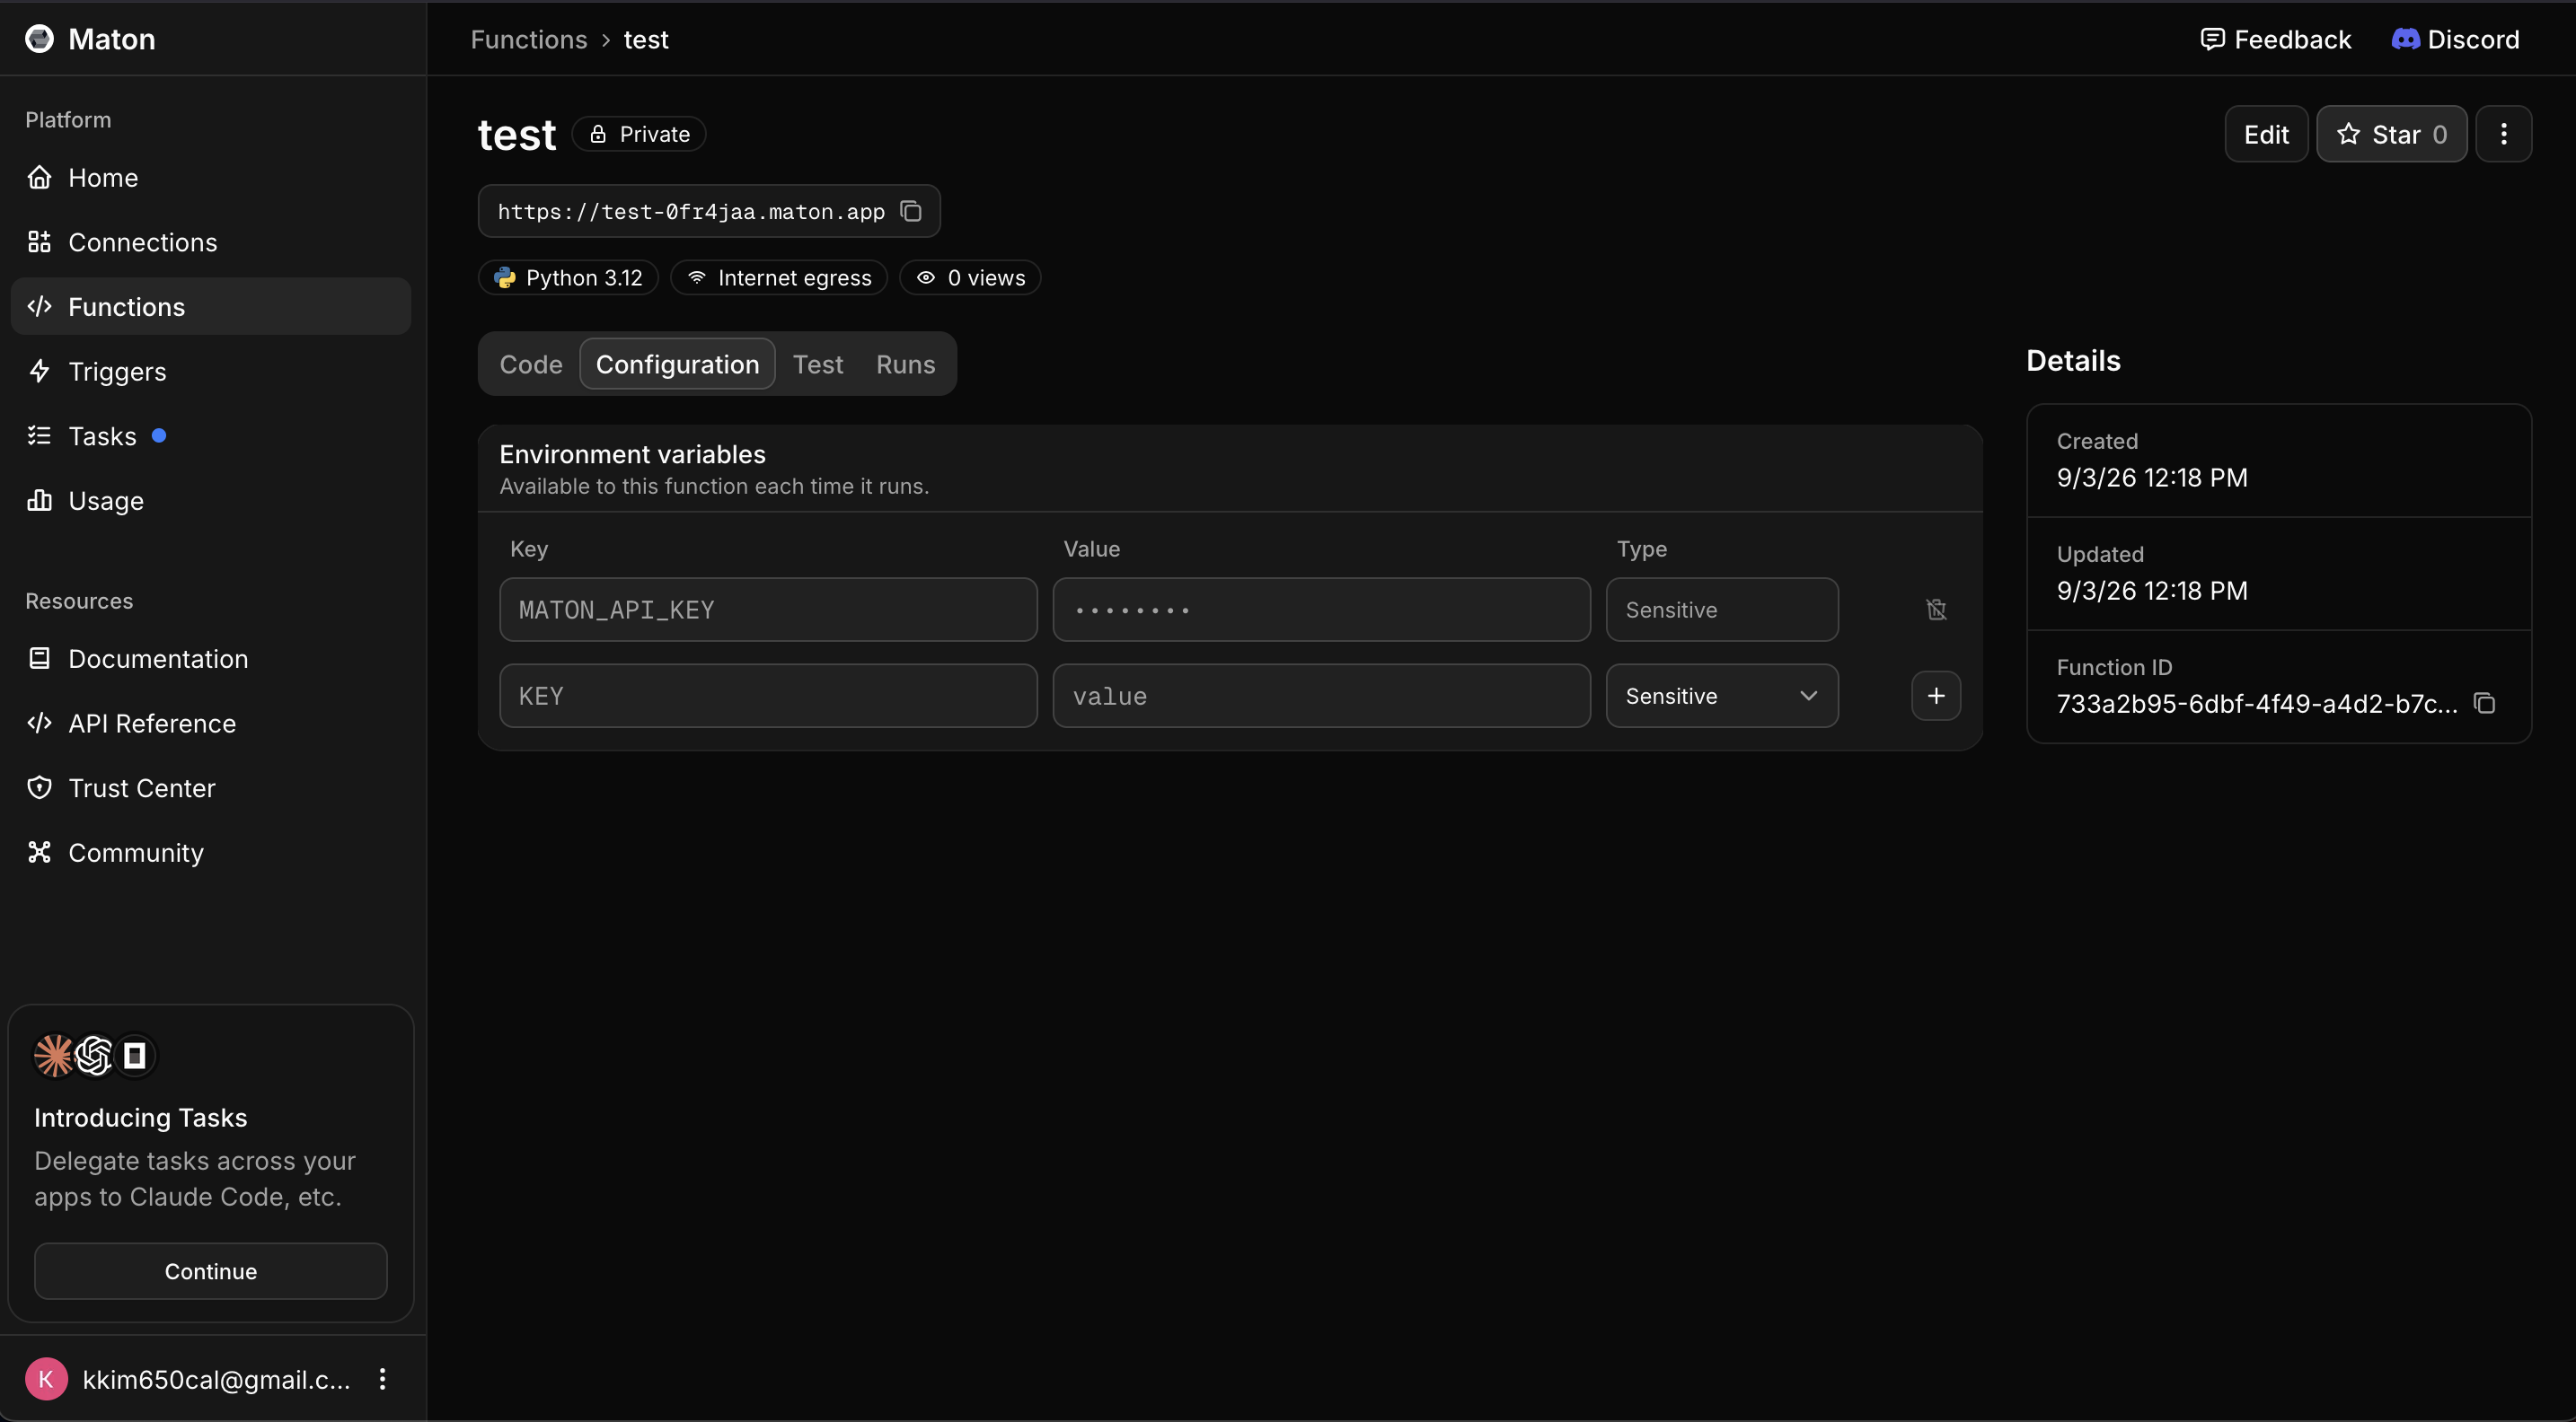Open the function more options menu

click(x=2504, y=134)
